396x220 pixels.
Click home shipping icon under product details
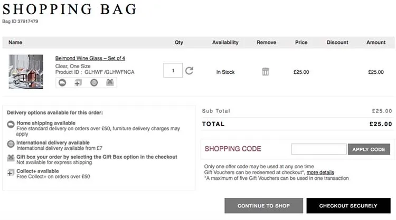pyautogui.click(x=62, y=83)
